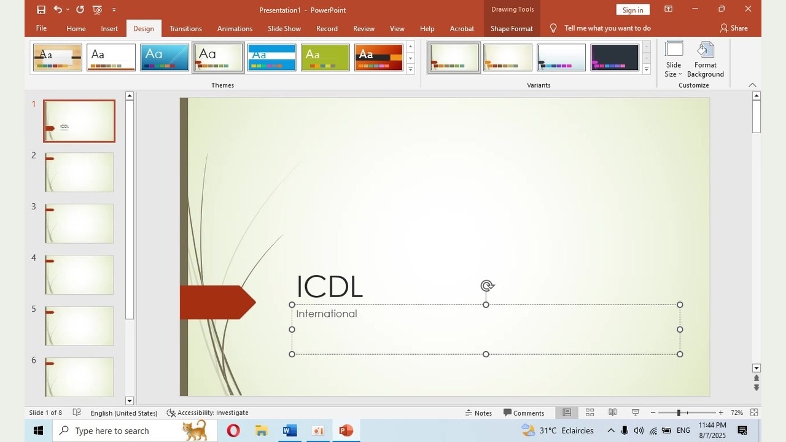The width and height of the screenshot is (786, 442).
Task: Apply the solid green theme
Action: (325, 57)
